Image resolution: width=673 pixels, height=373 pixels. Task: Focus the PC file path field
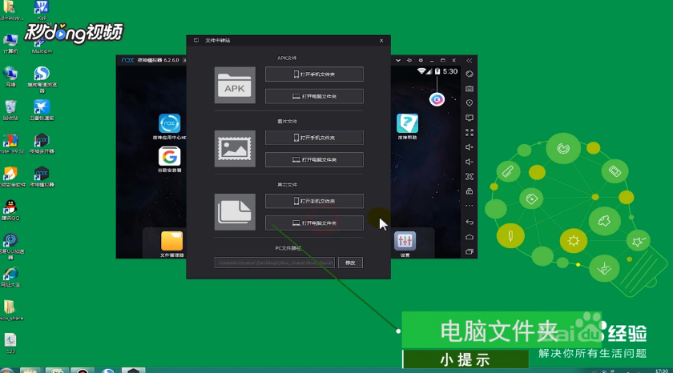tap(274, 263)
